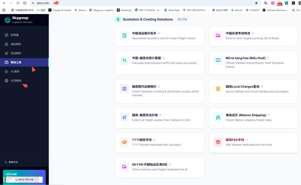Click the 报价方案 tag badge
Viewport: 301px width, 185px height.
coord(182,19)
